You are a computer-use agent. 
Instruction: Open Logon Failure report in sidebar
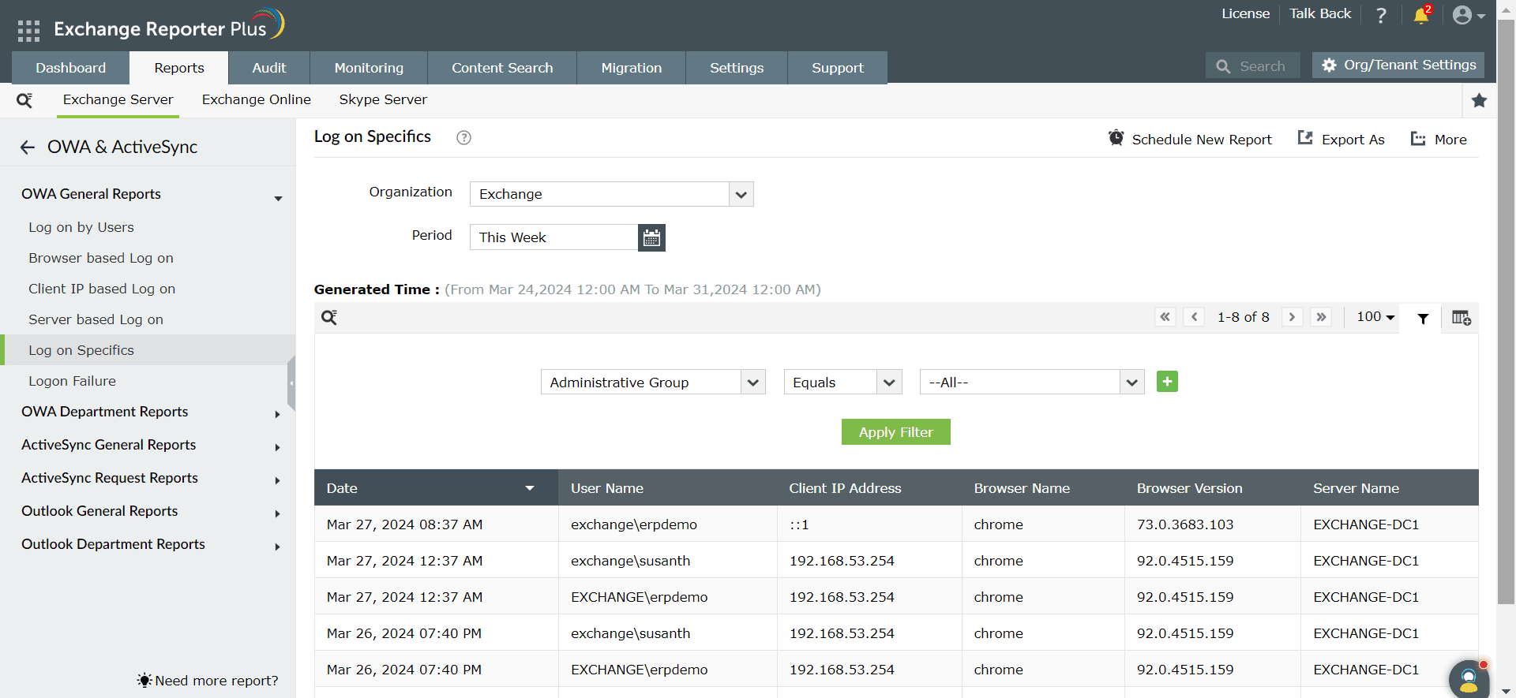coord(72,381)
